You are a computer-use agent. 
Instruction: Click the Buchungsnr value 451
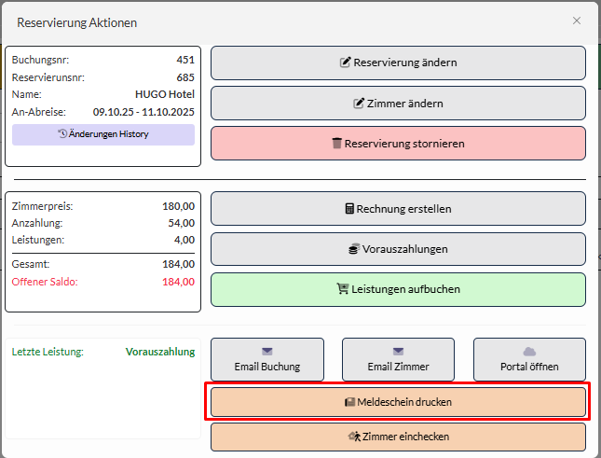(185, 60)
